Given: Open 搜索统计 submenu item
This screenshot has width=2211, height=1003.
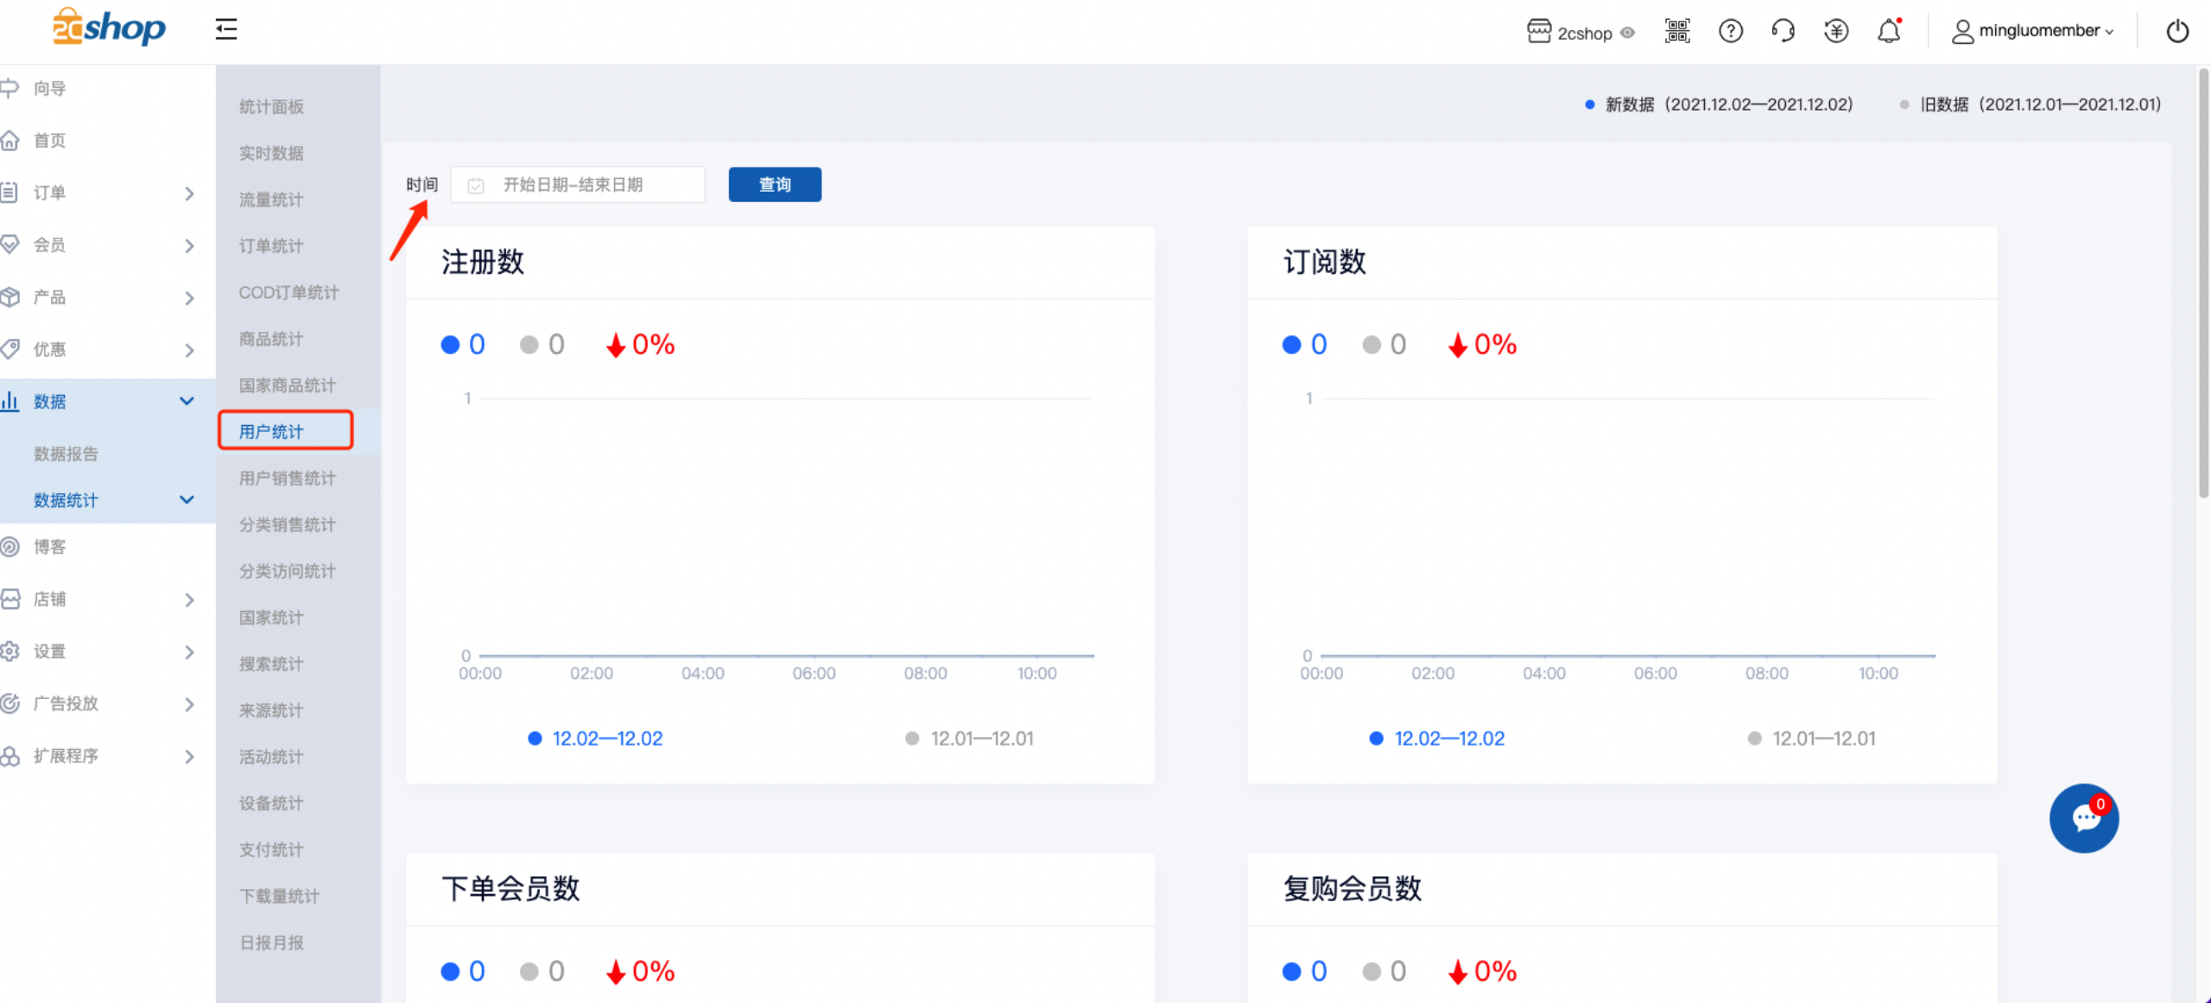Looking at the screenshot, I should (x=271, y=663).
